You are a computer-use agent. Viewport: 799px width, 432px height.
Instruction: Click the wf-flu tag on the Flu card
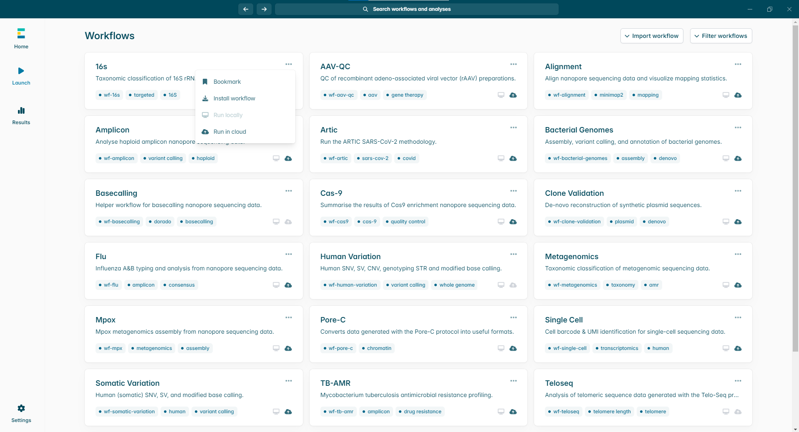(x=108, y=285)
